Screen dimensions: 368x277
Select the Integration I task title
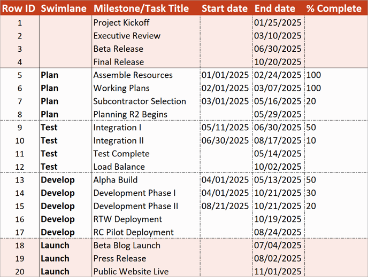pos(117,127)
